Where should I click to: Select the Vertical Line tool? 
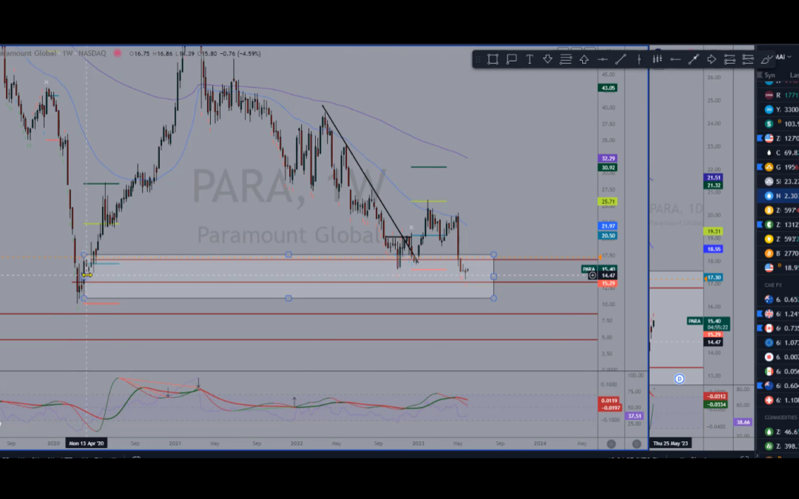639,60
